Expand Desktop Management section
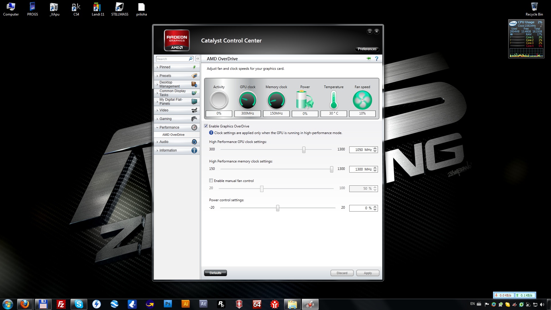This screenshot has width=551, height=310. [177, 84]
